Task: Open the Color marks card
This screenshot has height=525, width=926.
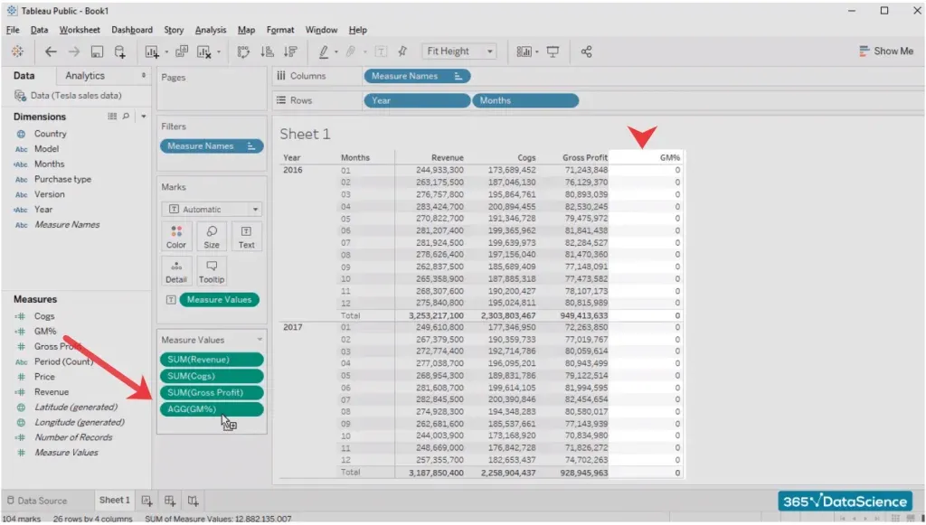Action: pos(176,237)
